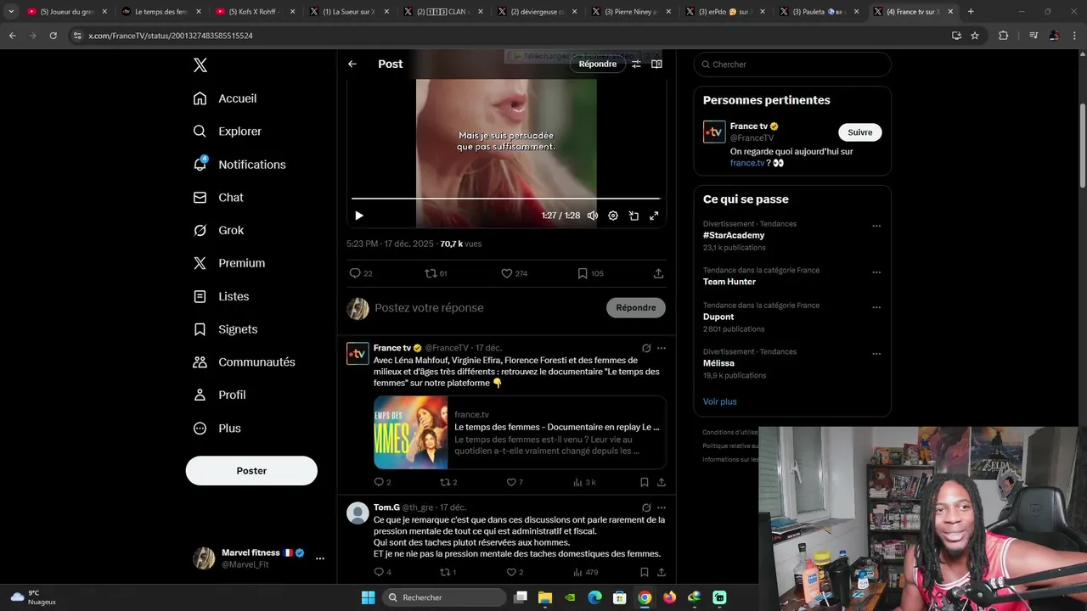Open more options for Team Hunter trend
Image resolution: width=1087 pixels, height=611 pixels.
tap(876, 272)
